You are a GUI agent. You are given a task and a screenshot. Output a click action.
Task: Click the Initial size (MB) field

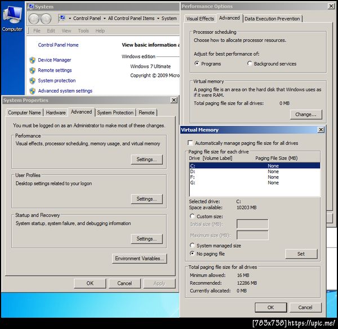coord(252,224)
